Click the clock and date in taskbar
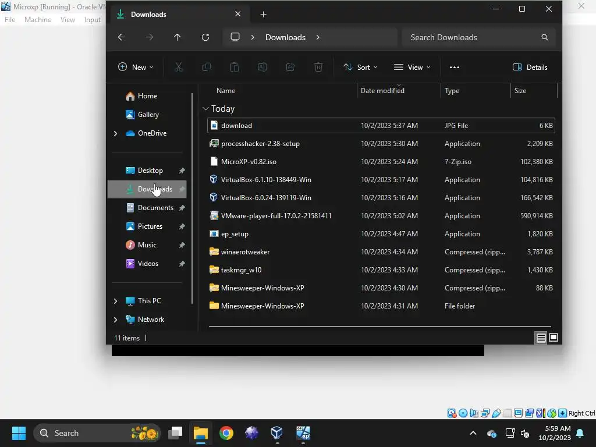 pyautogui.click(x=555, y=433)
